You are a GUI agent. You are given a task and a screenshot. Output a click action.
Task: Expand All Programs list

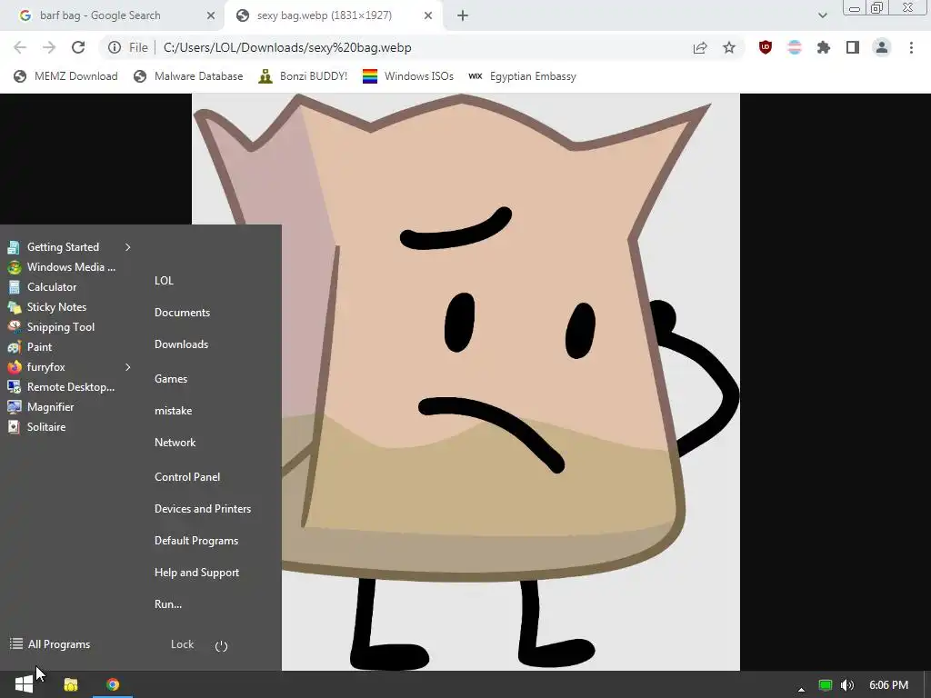[50, 644]
